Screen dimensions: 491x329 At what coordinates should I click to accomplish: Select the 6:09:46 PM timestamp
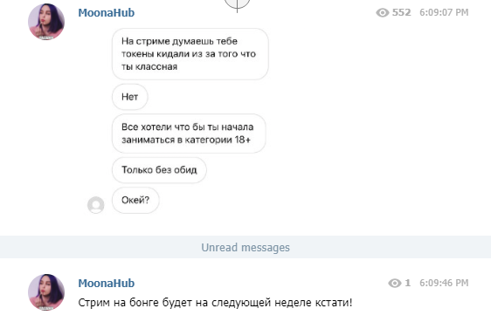coord(444,283)
